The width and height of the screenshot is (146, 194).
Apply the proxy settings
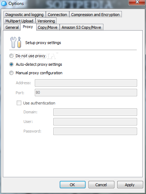130,185
